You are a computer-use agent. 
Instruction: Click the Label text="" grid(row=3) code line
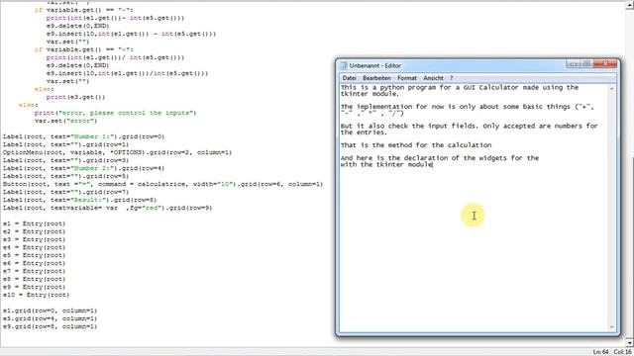(x=66, y=160)
